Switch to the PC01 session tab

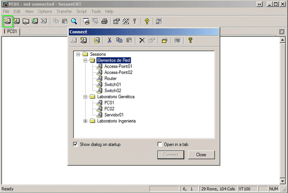coord(12,31)
